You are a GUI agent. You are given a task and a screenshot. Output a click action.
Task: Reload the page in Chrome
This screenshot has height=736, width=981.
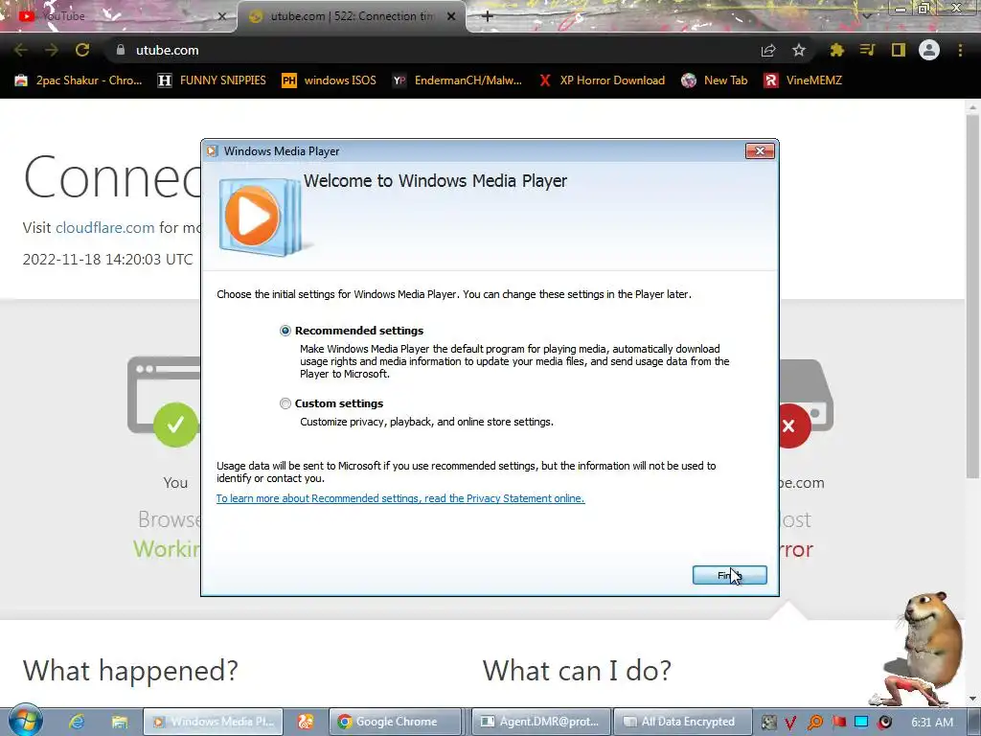tap(82, 50)
